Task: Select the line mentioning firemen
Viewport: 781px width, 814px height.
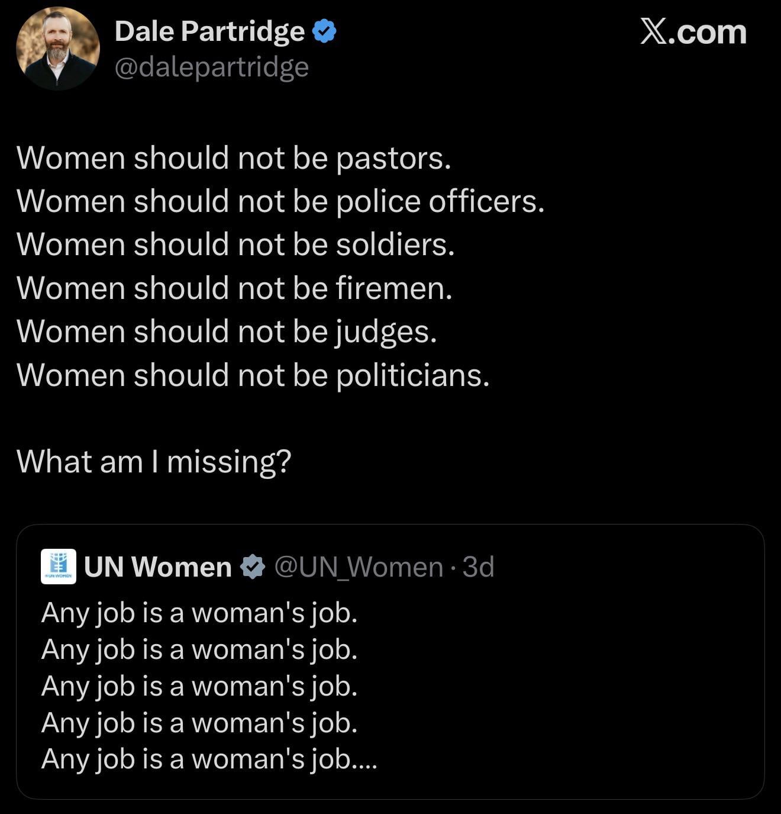Action: 234,288
